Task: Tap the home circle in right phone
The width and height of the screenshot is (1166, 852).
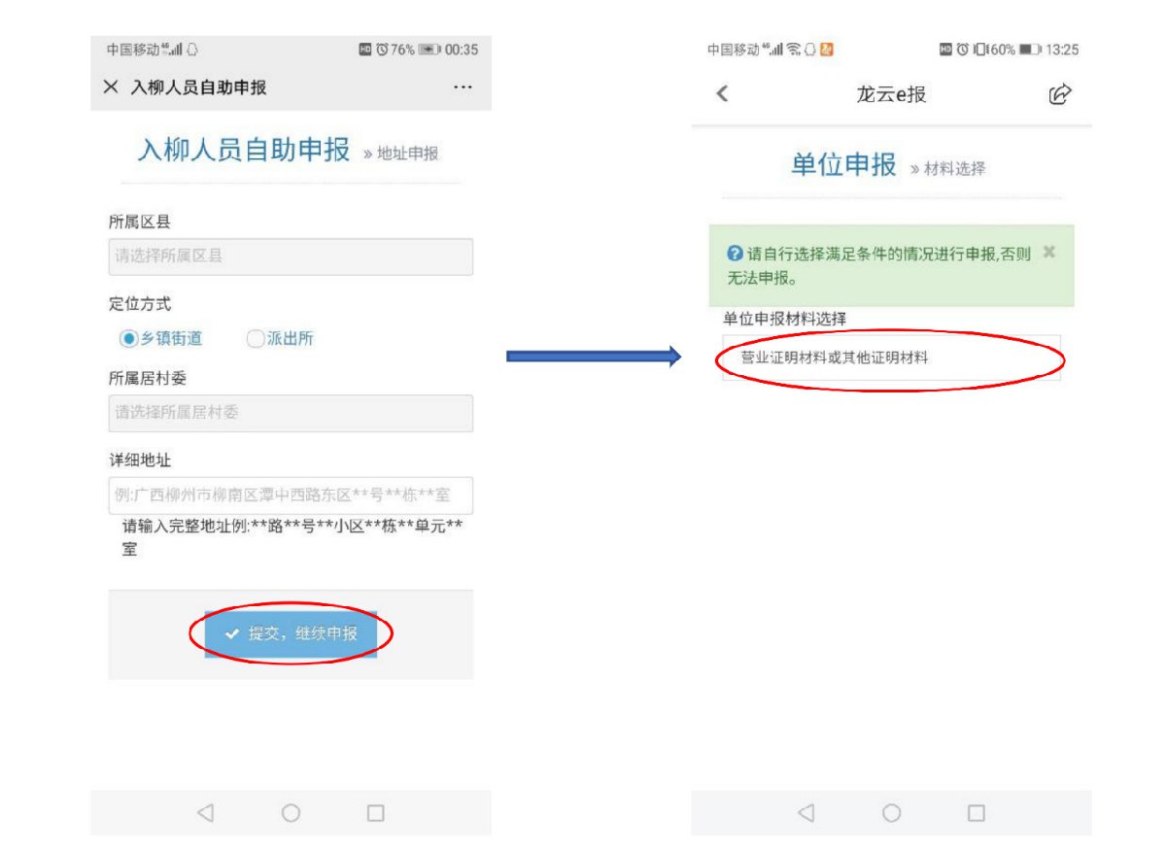Action: 891,813
